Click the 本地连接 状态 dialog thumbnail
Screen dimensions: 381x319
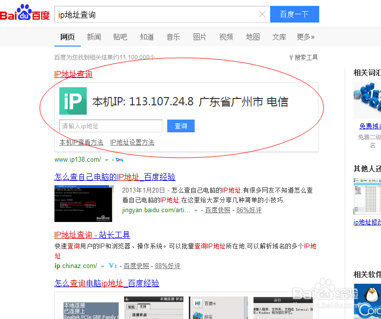point(153,308)
